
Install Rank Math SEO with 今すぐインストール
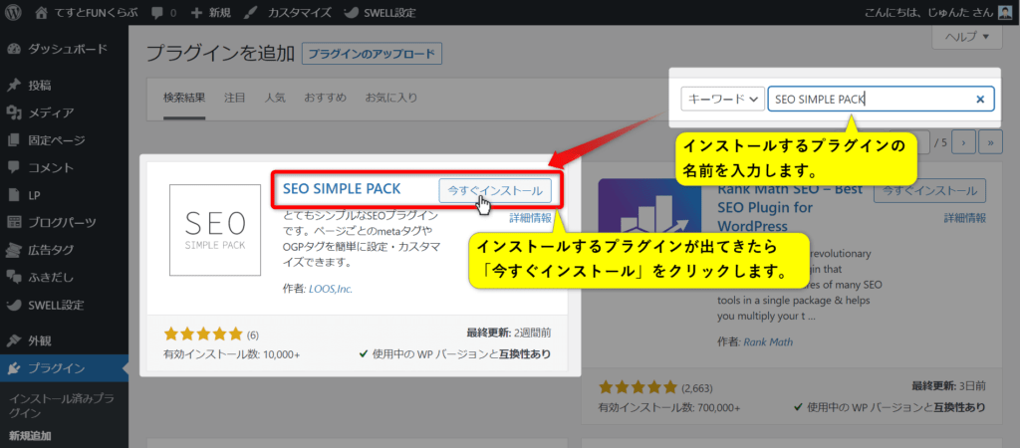[x=929, y=190]
